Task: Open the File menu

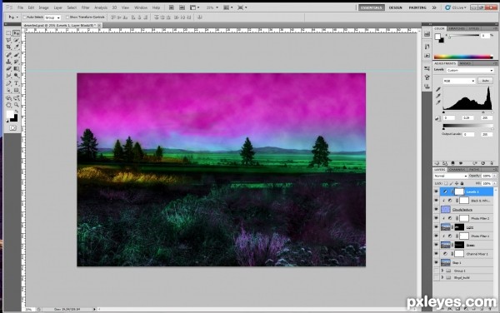Action: pos(20,7)
